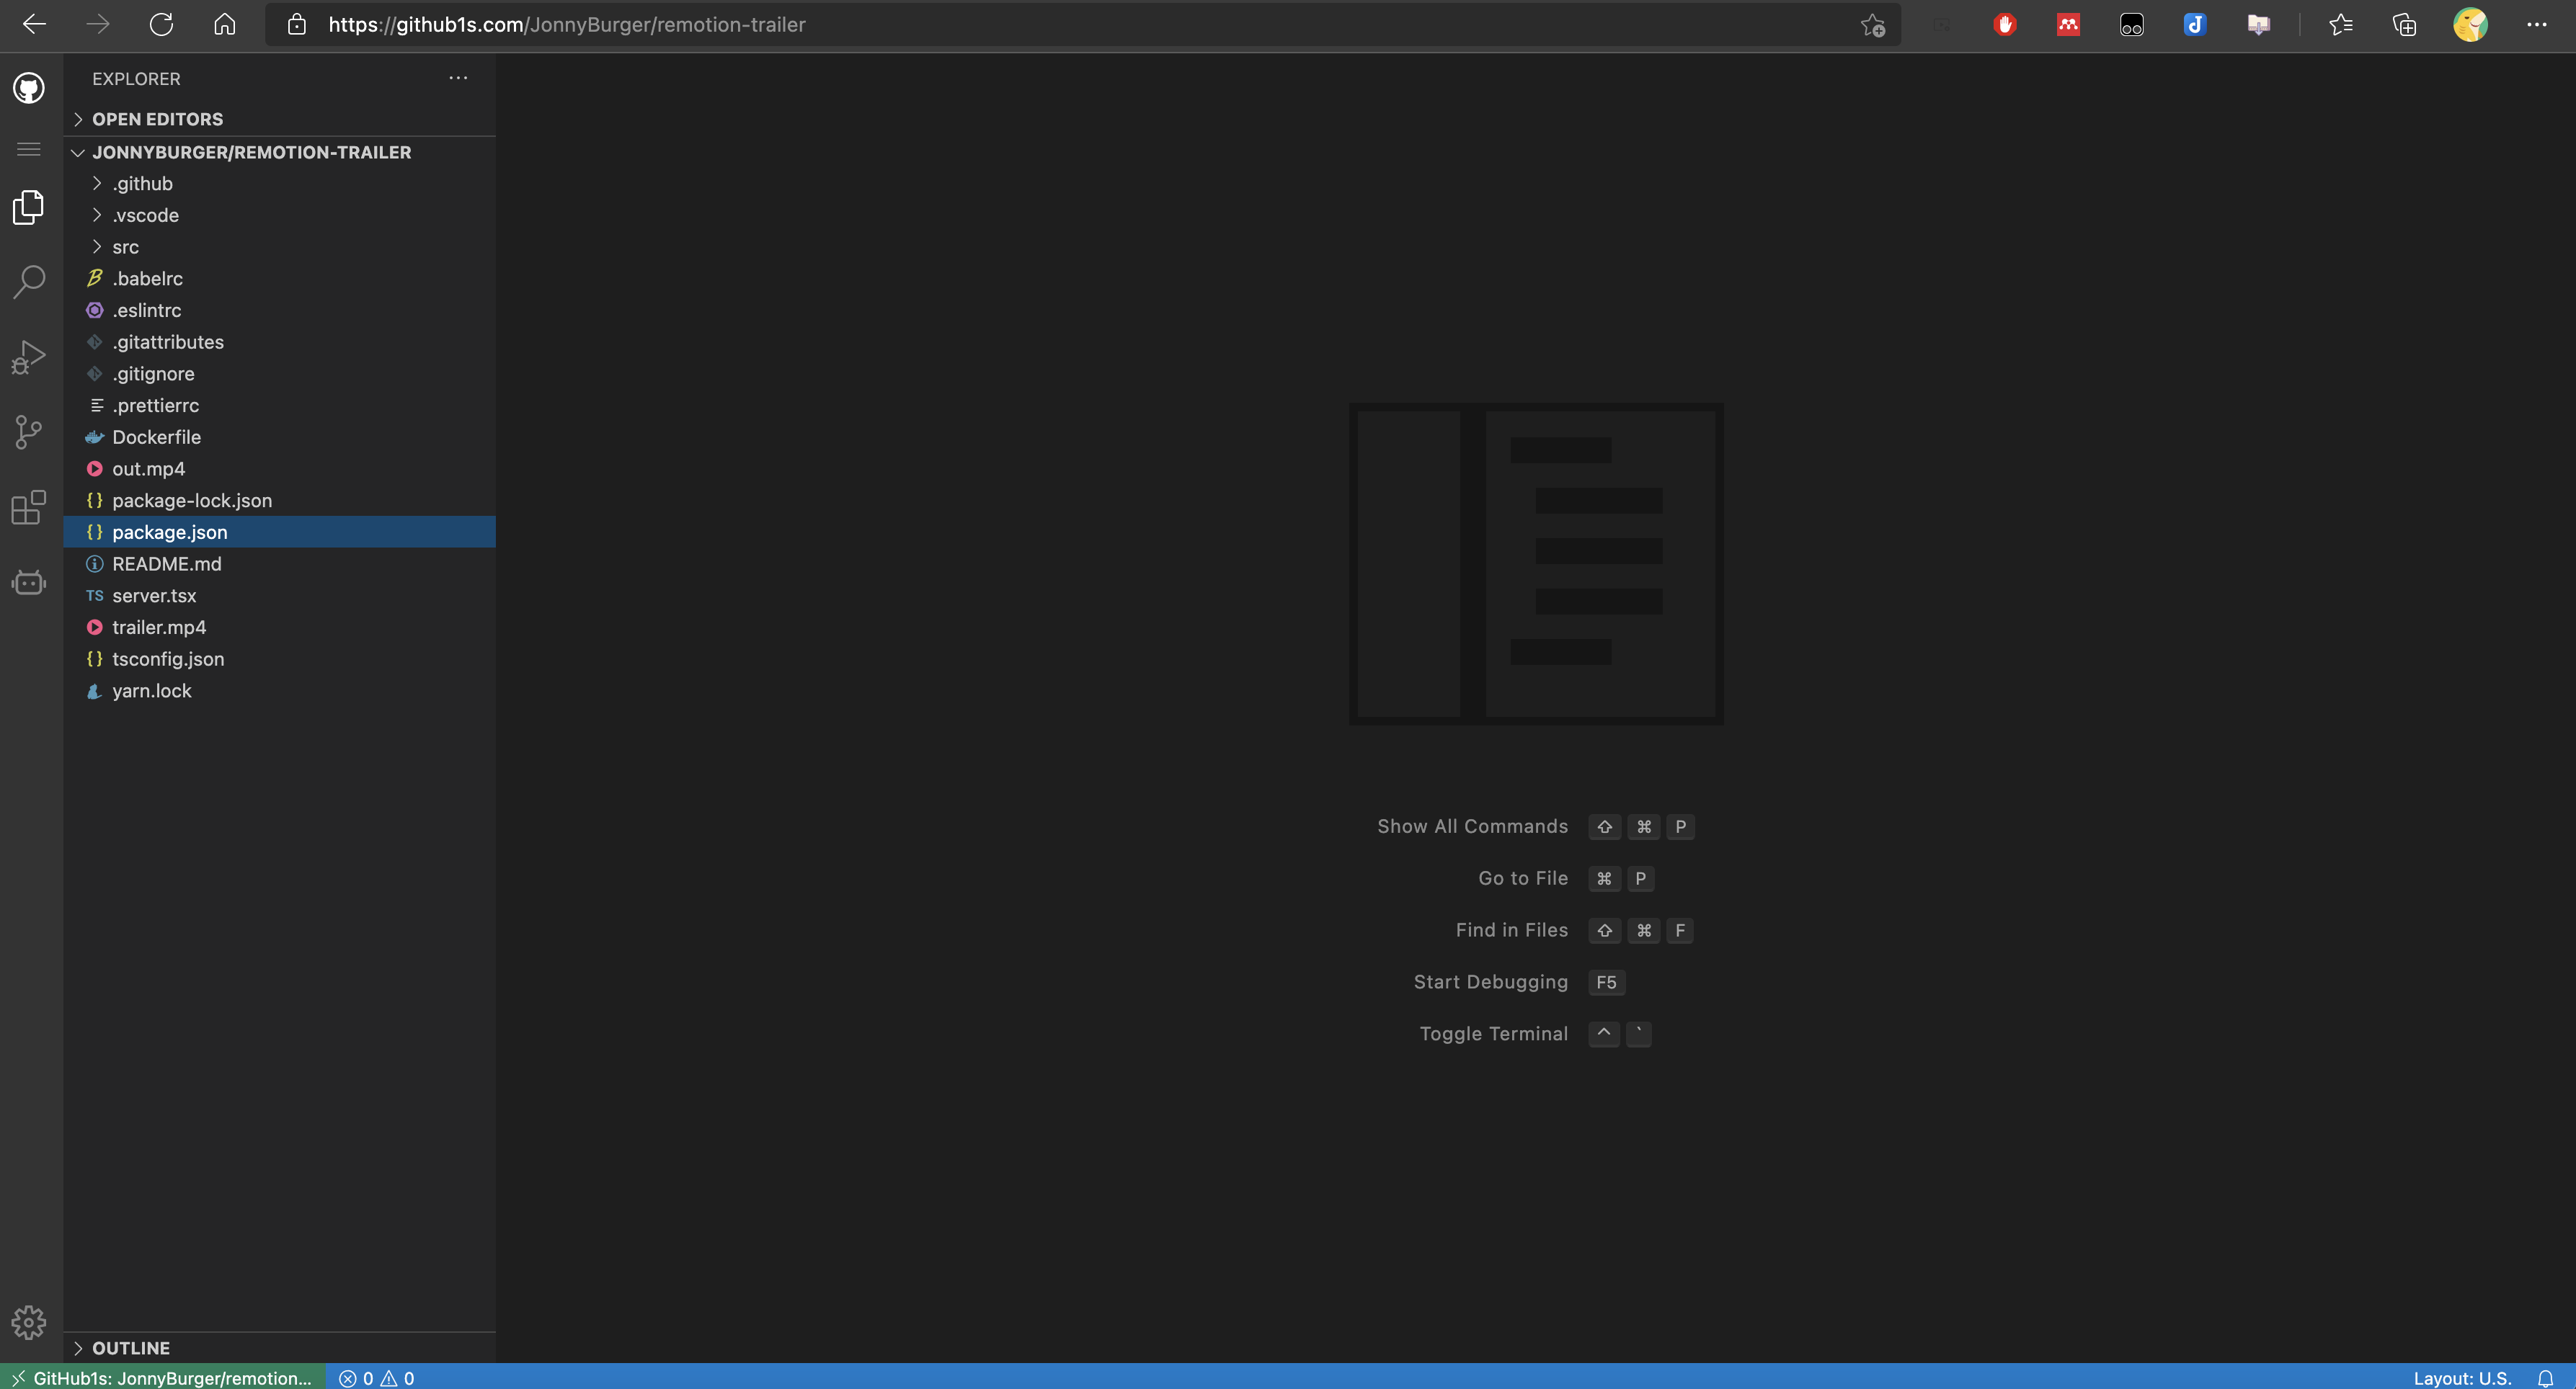Open trailer.mp4 video file
This screenshot has height=1389, width=2576.
click(x=280, y=627)
